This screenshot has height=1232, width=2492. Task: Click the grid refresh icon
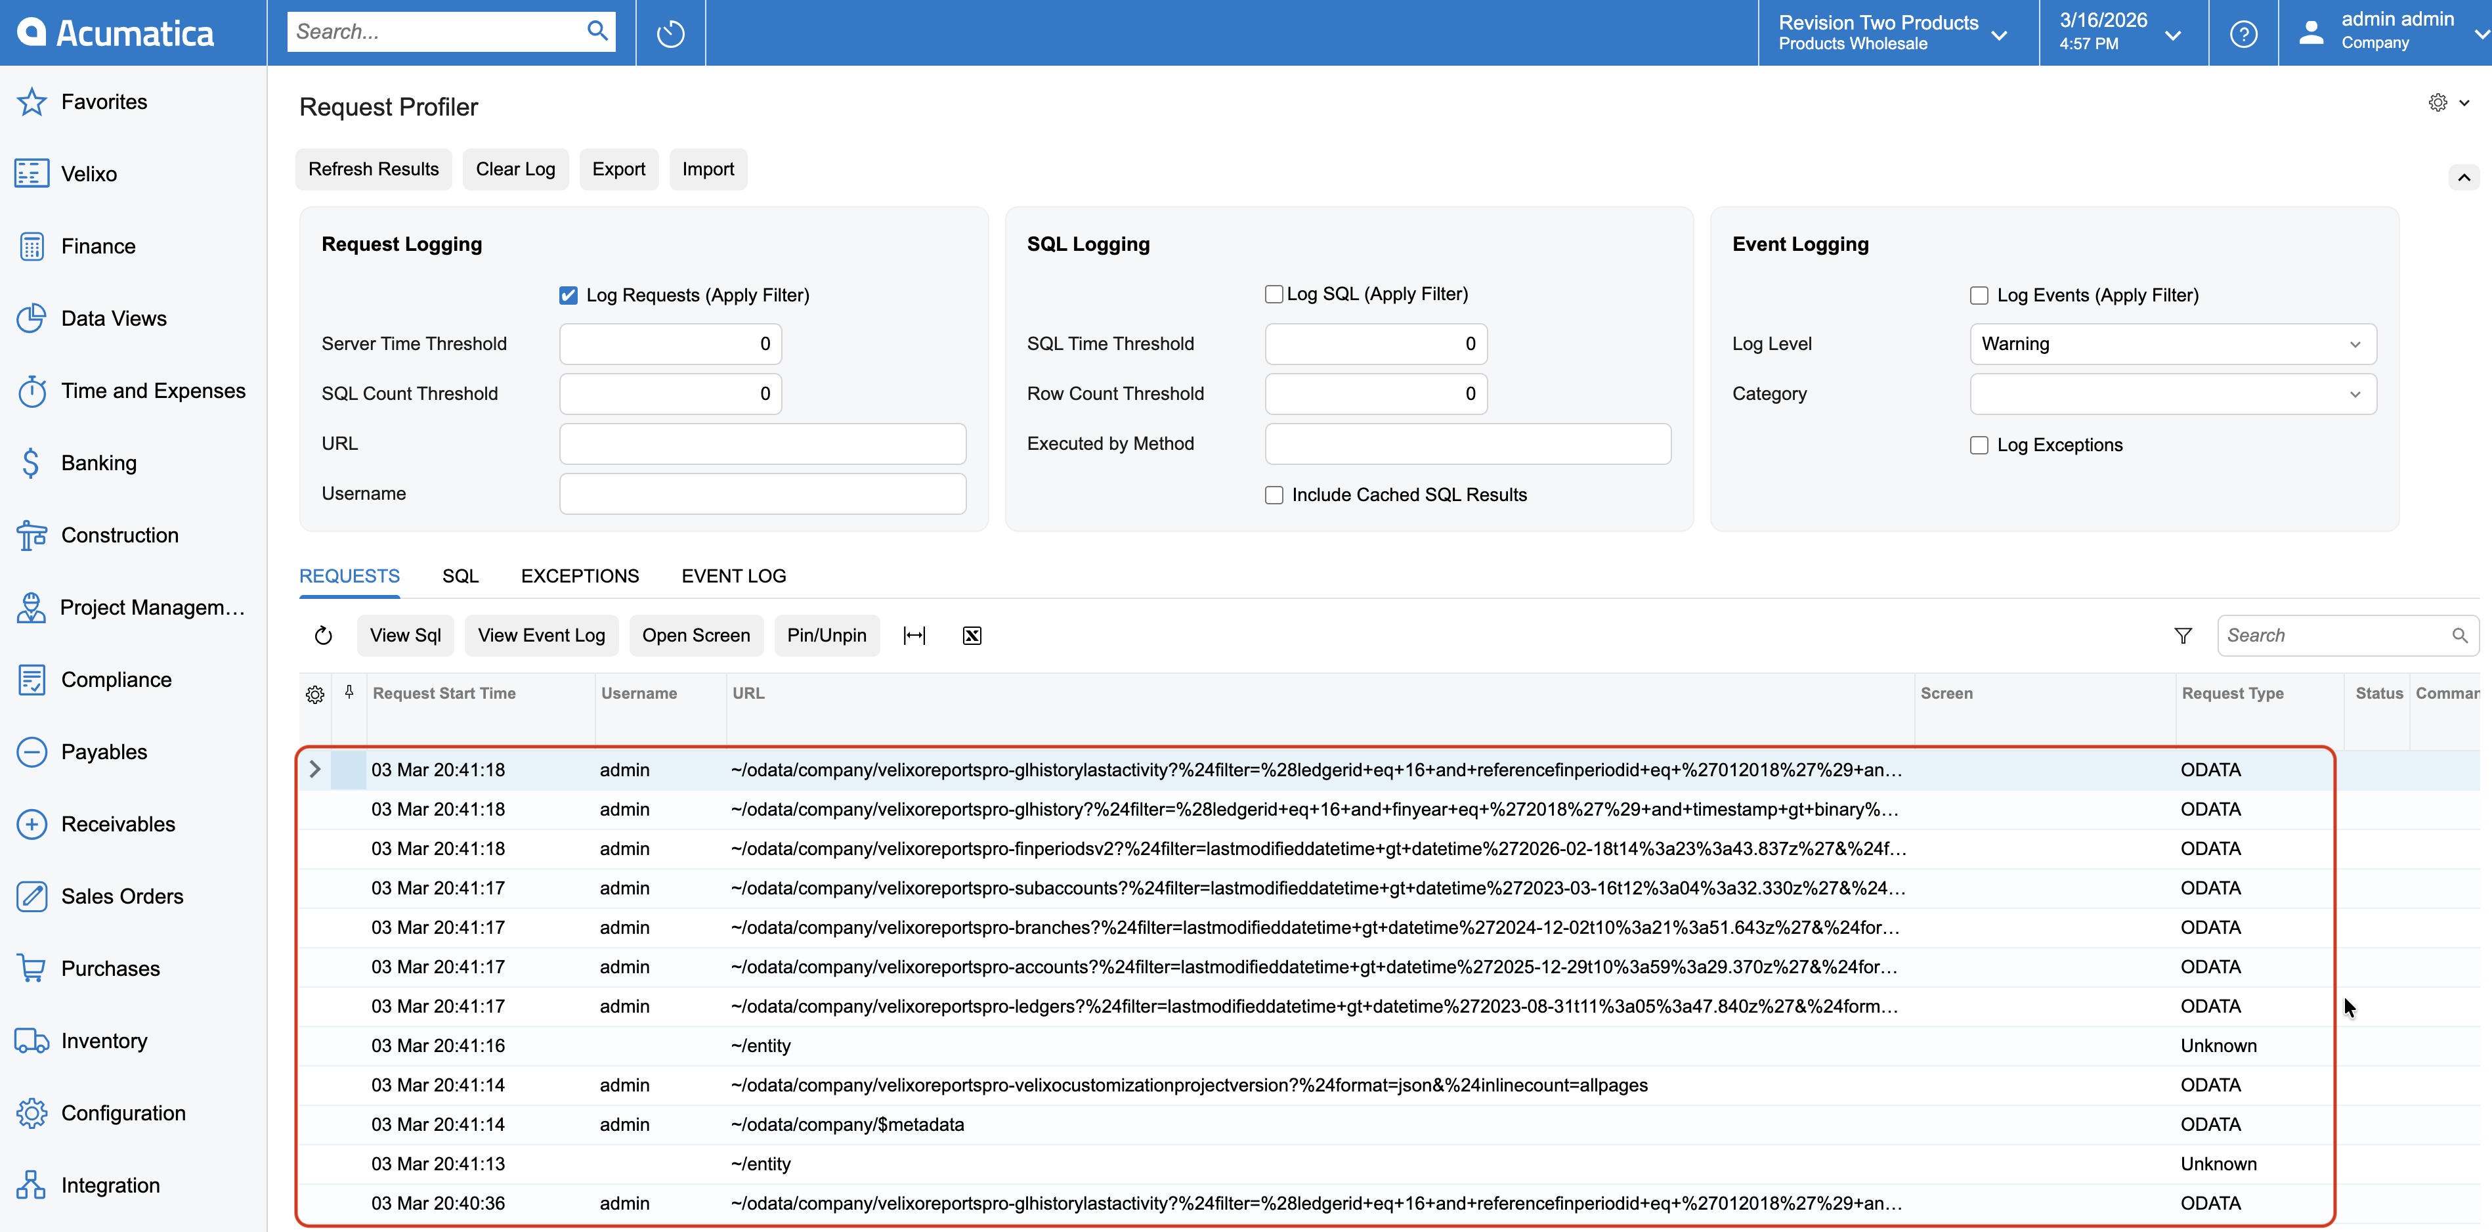click(x=323, y=636)
